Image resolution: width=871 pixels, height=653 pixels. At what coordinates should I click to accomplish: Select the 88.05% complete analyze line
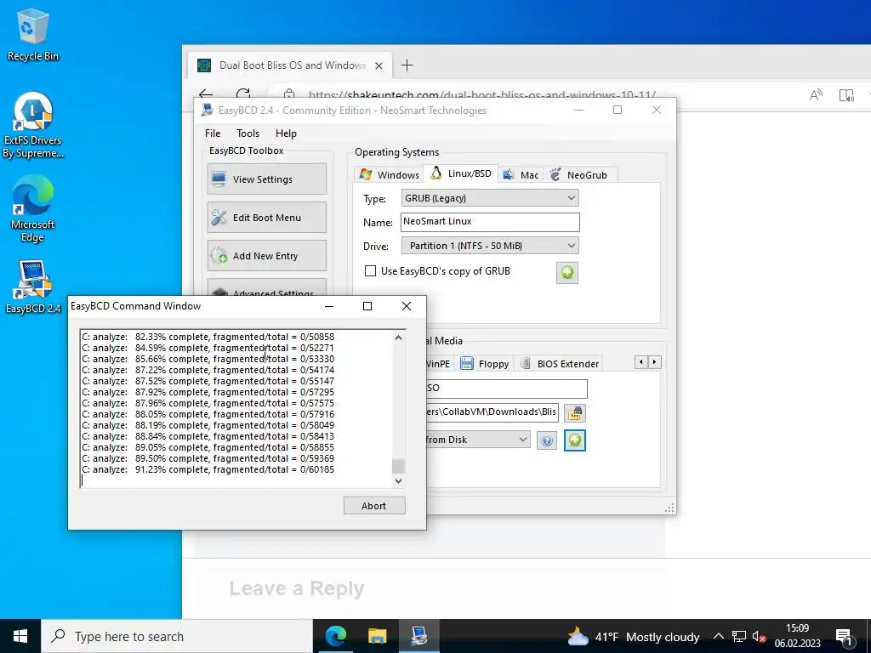coord(208,414)
